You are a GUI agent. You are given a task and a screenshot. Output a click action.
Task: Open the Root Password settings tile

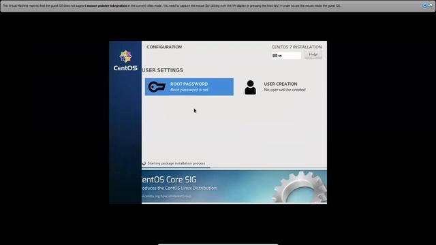click(189, 87)
